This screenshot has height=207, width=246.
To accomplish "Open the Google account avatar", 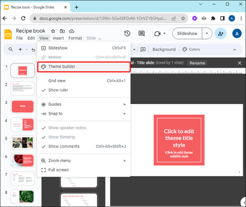I will (237, 33).
